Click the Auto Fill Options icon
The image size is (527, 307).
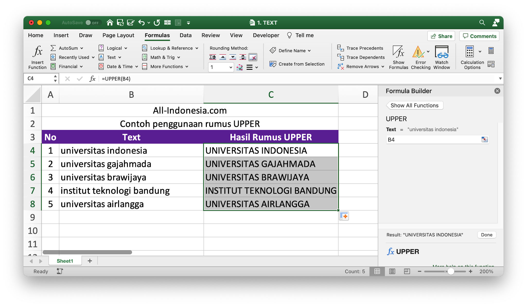[x=344, y=216]
